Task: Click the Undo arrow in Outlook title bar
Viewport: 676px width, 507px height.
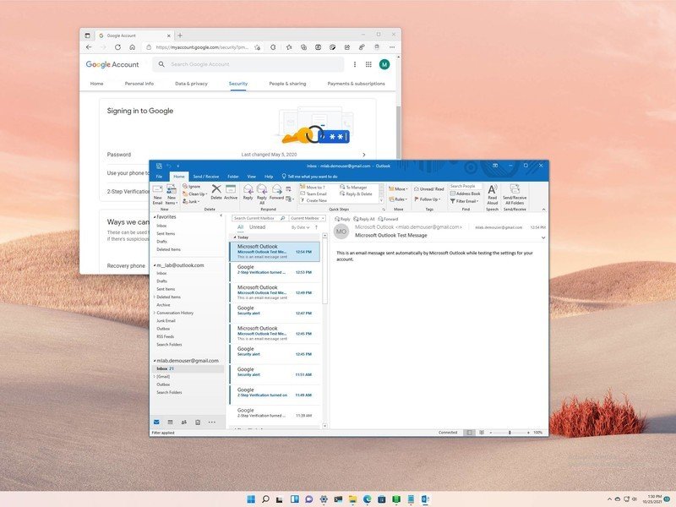Action: pos(169,166)
